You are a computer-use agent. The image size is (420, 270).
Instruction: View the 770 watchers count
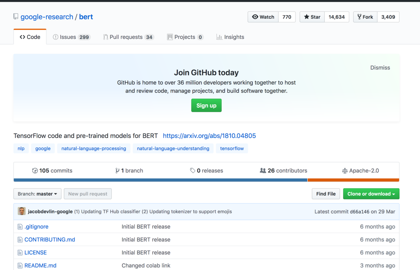click(x=287, y=17)
